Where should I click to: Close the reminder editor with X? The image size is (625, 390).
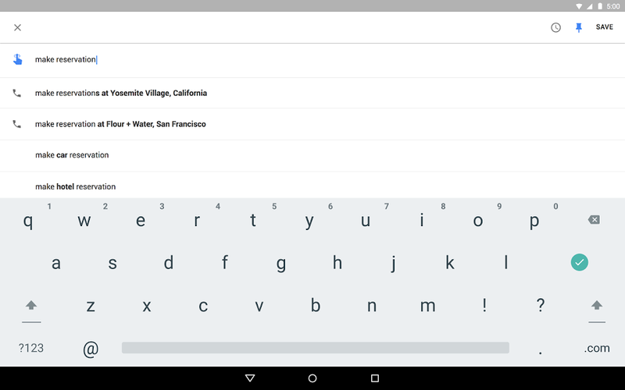click(x=17, y=27)
